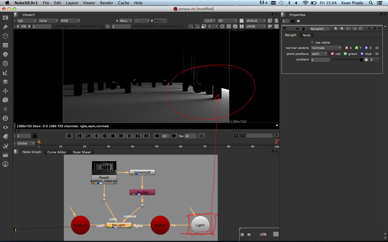
Task: Click the ambient black color swatch
Action: (x=361, y=60)
